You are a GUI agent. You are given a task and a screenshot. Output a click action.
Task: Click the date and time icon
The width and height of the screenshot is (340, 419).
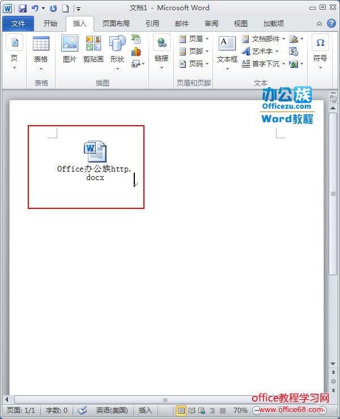point(294,52)
